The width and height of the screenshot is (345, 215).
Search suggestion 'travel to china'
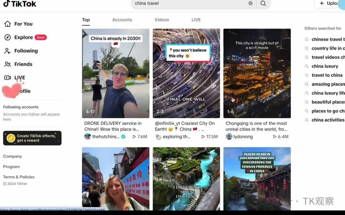(327, 75)
